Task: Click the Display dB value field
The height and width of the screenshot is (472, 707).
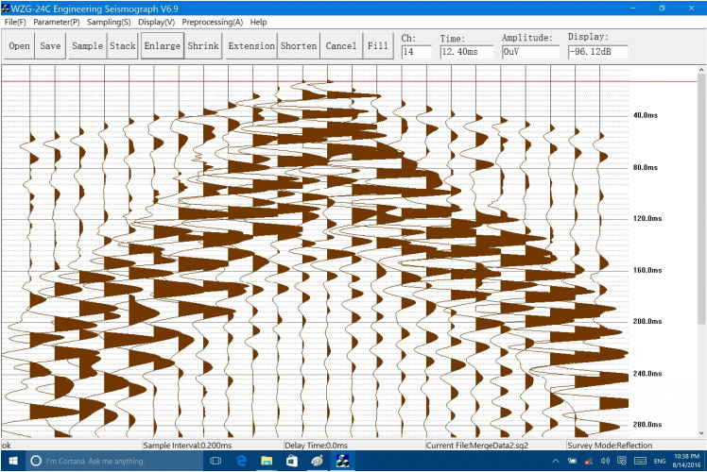Action: [596, 53]
